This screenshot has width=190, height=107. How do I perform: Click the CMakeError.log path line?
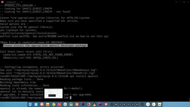pos(48,73)
